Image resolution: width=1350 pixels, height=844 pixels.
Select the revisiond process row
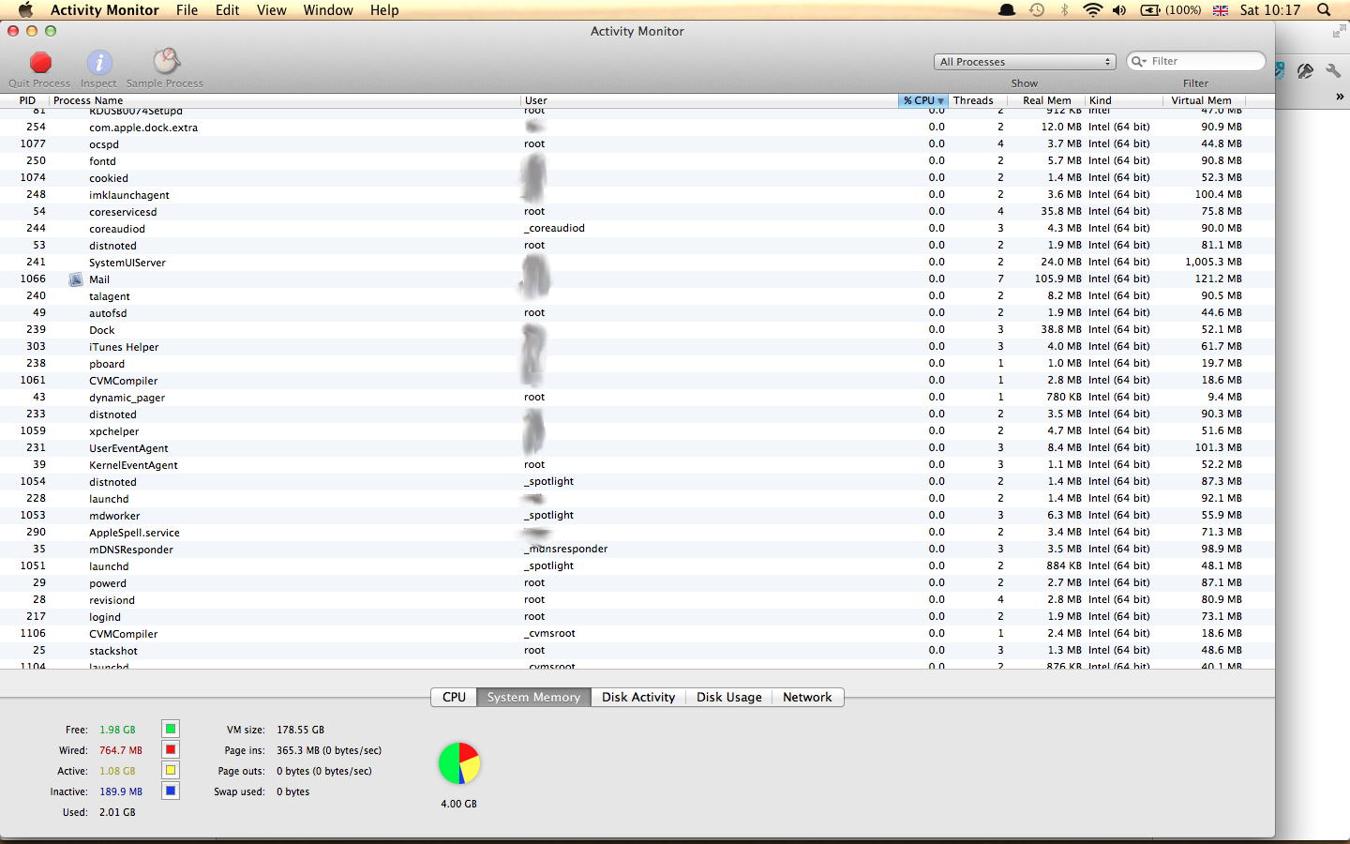pyautogui.click(x=637, y=600)
